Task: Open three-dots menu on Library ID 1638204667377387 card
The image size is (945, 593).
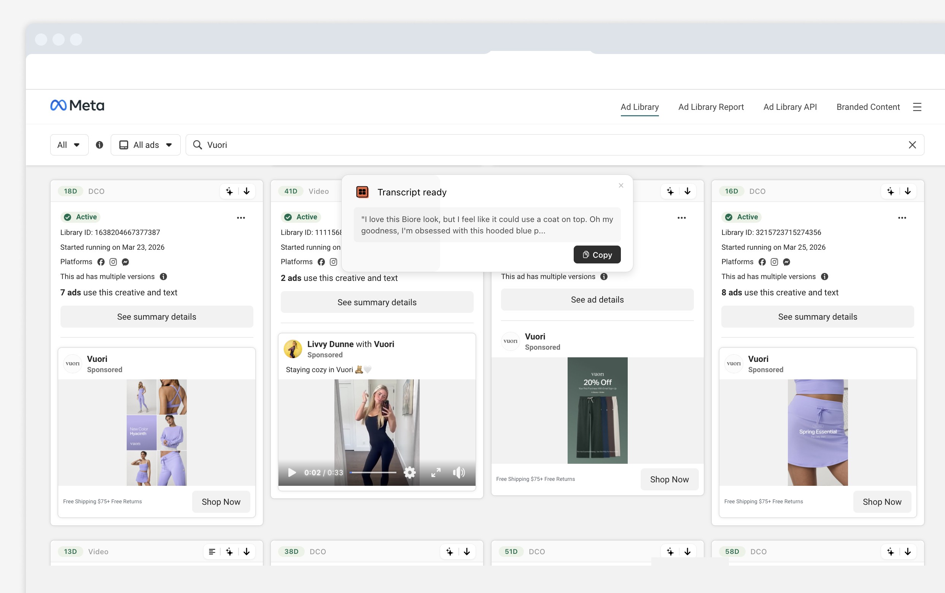Action: 241,218
